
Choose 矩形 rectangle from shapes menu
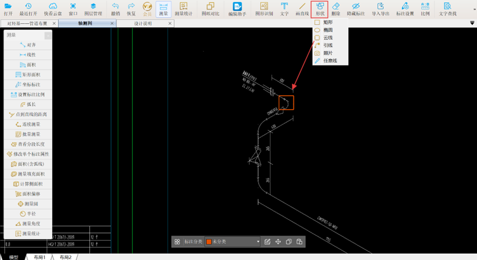point(330,22)
